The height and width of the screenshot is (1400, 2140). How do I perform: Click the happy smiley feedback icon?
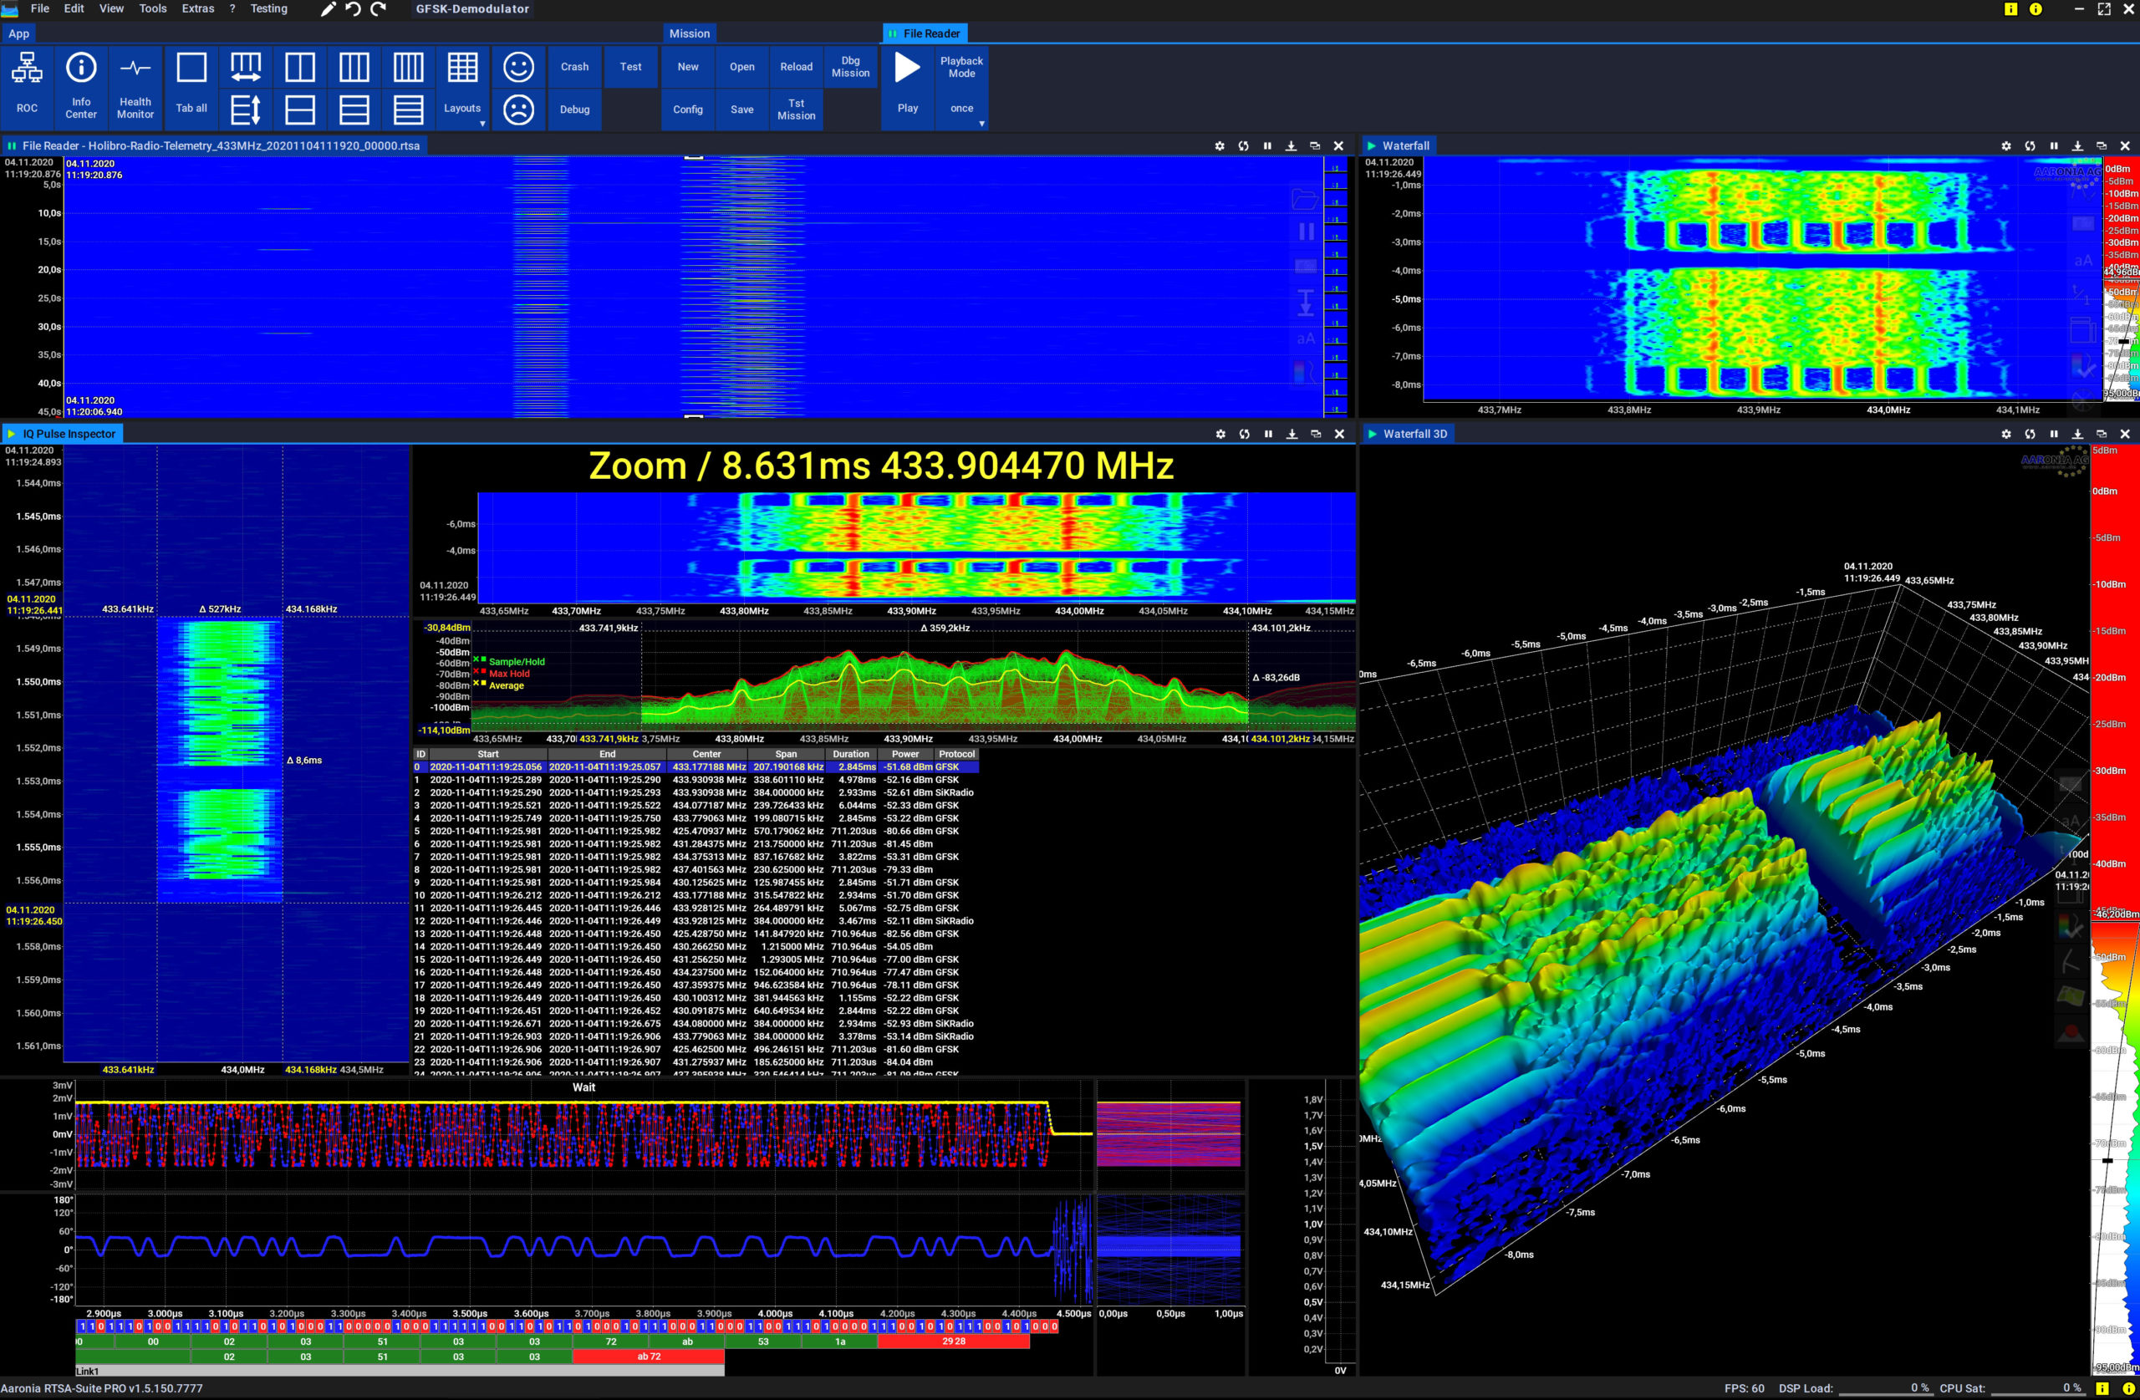pos(518,68)
